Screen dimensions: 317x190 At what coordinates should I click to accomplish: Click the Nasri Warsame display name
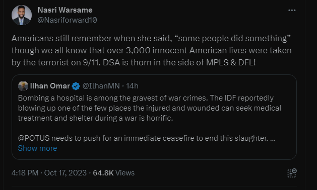(65, 10)
